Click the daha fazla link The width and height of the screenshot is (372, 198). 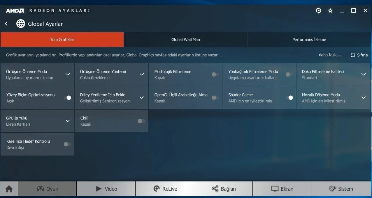330,55
